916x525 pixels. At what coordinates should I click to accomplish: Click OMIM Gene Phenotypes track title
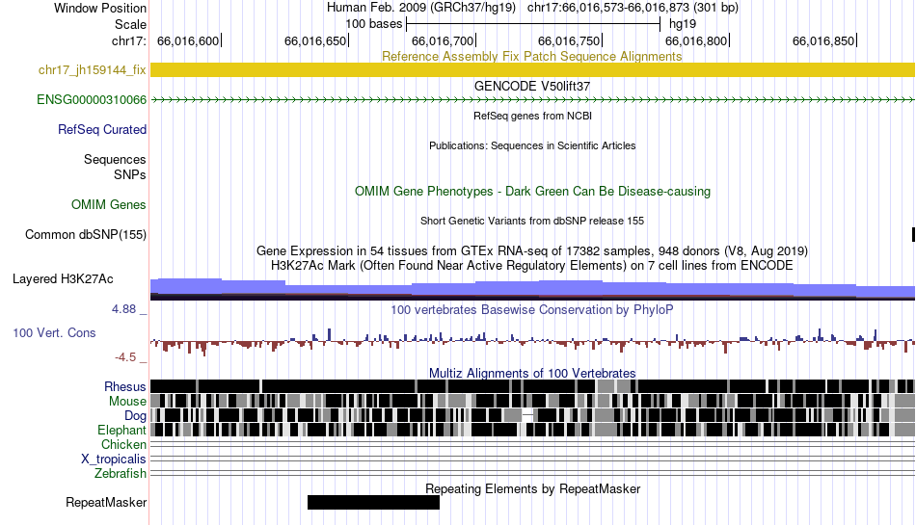tap(532, 192)
